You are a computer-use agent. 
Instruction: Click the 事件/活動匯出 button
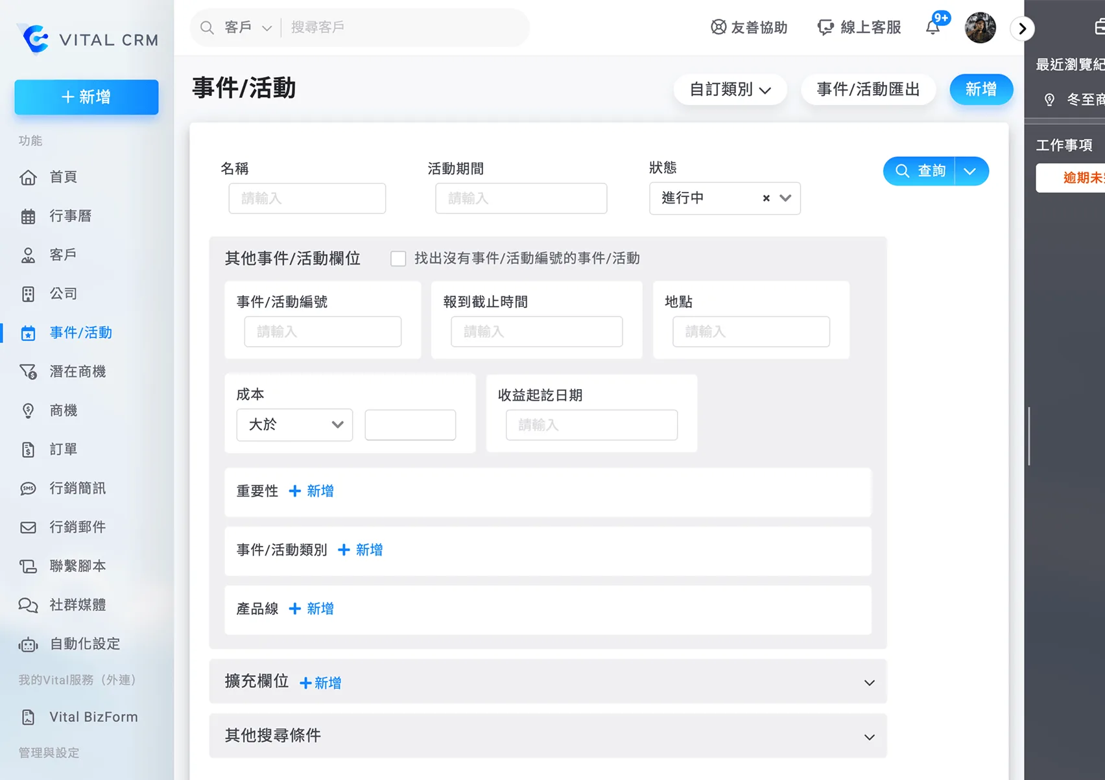click(868, 89)
